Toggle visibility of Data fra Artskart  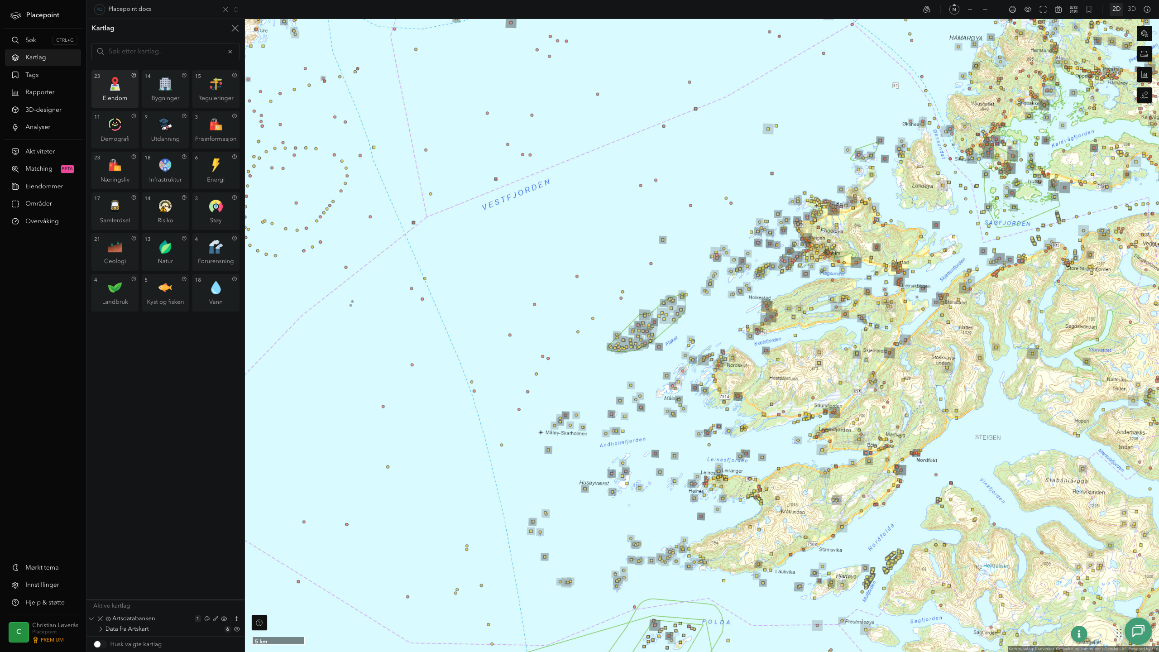(x=237, y=629)
